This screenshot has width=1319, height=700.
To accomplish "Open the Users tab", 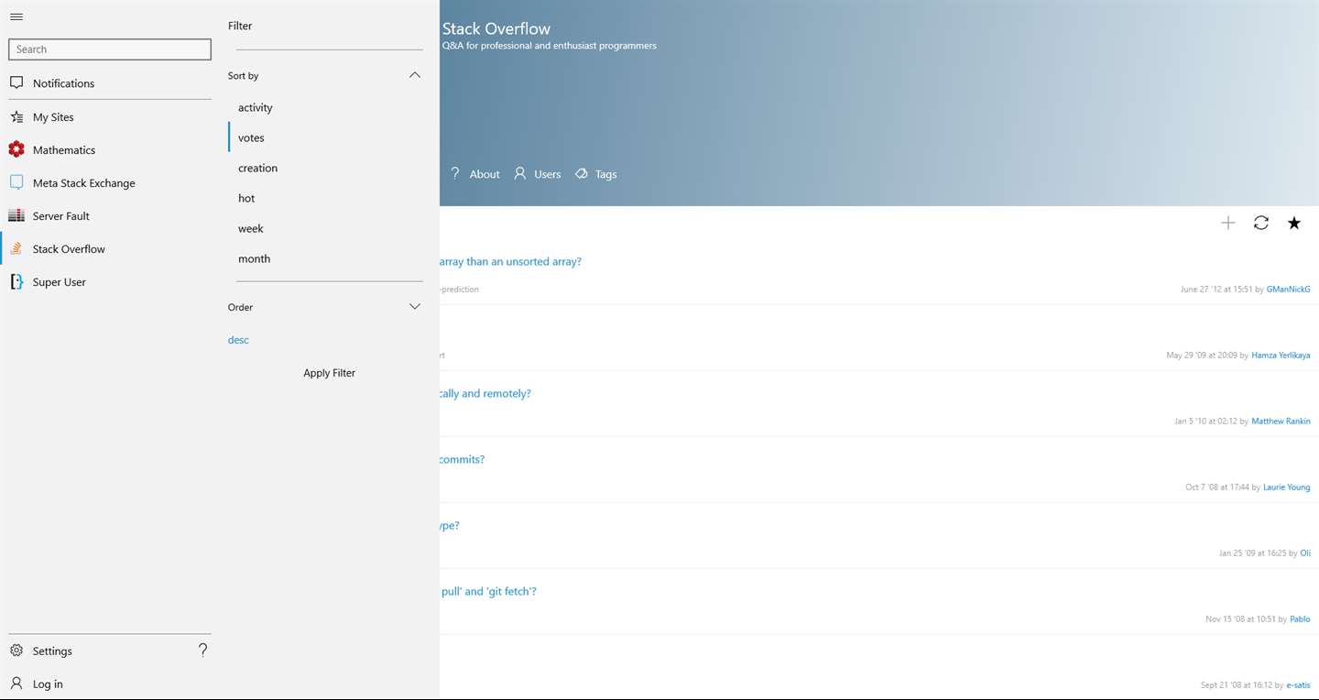I will coord(547,174).
